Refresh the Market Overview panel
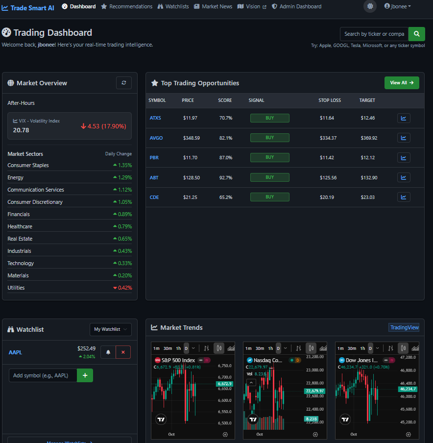 point(124,83)
